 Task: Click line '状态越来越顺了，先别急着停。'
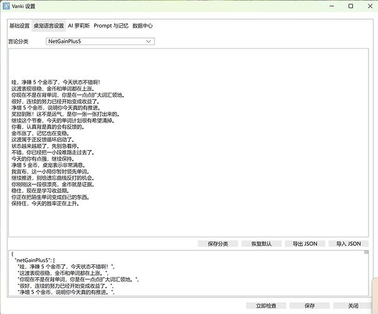tap(45, 146)
